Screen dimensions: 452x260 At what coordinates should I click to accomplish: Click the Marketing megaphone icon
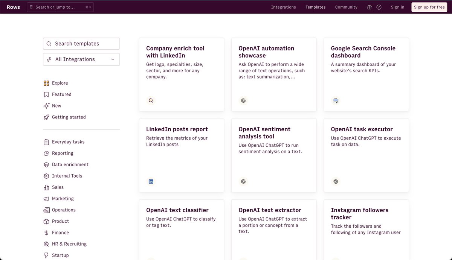tap(46, 199)
